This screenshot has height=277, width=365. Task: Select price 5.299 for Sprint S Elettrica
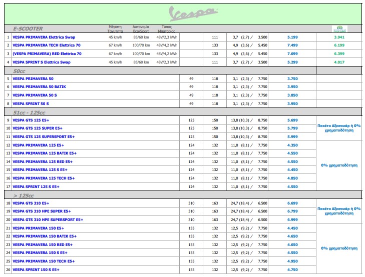tap(292, 62)
